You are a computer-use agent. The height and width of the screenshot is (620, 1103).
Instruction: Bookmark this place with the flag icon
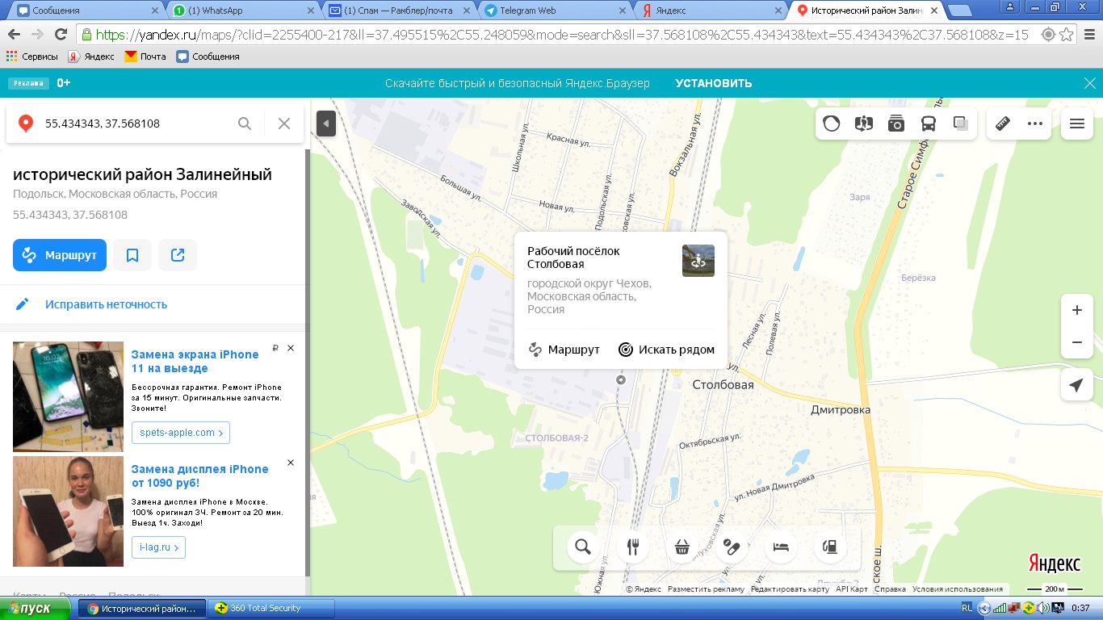pyautogui.click(x=132, y=255)
